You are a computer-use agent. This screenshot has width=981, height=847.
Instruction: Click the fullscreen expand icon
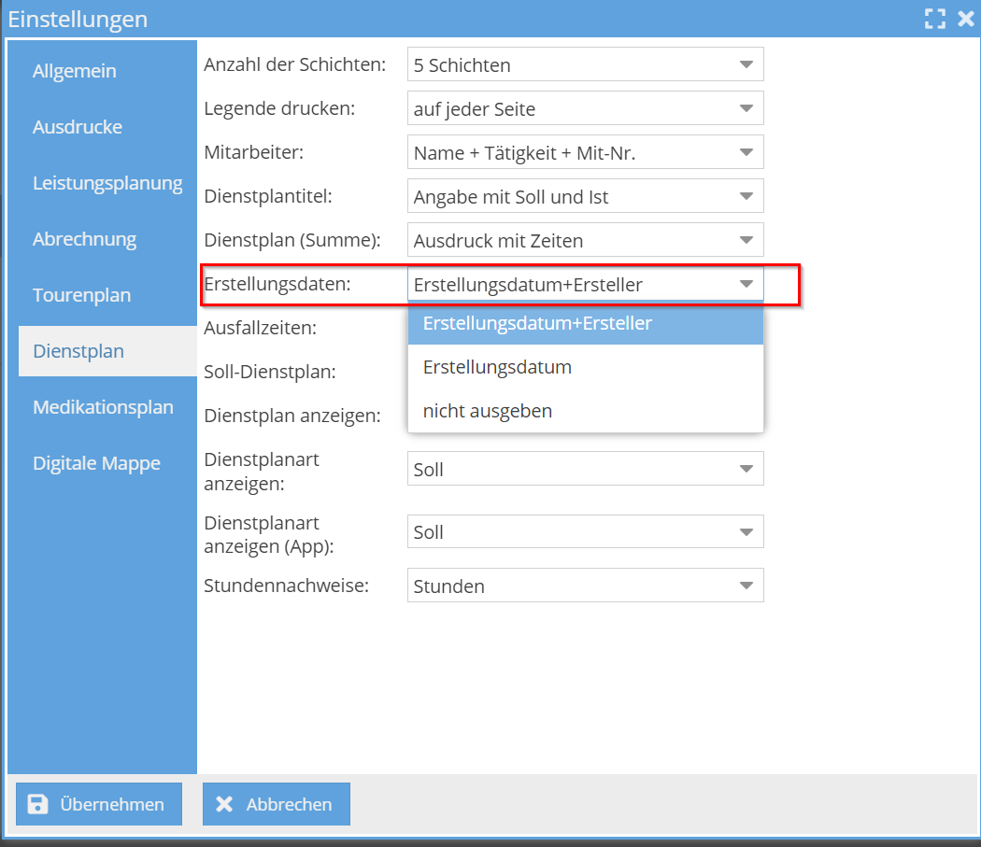click(x=934, y=19)
